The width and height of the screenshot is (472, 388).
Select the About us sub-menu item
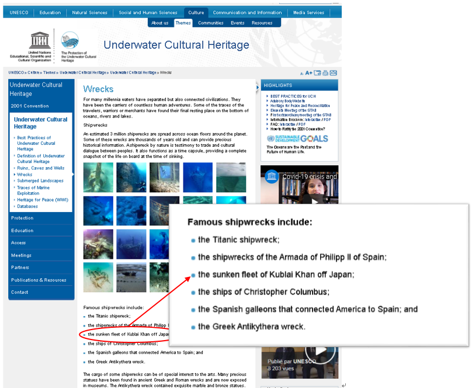160,23
